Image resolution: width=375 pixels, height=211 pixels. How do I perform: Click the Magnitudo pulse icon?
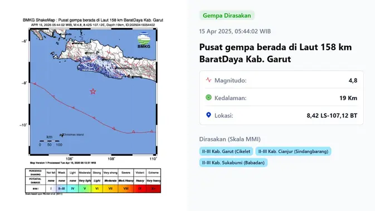point(208,80)
